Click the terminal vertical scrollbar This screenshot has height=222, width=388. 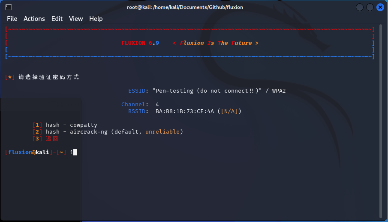[381, 121]
